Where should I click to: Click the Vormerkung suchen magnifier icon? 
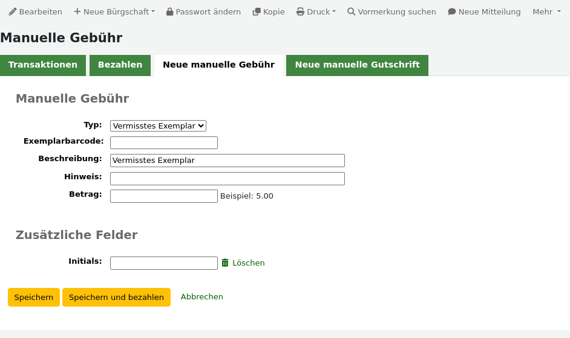pos(351,12)
